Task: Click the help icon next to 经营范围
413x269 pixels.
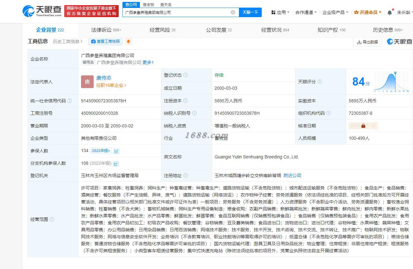Action: pos(52,219)
